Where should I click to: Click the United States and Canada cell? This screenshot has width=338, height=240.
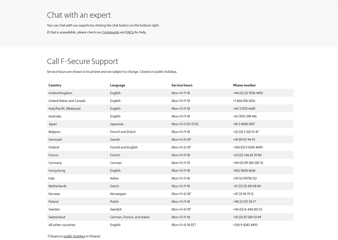[x=67, y=101]
